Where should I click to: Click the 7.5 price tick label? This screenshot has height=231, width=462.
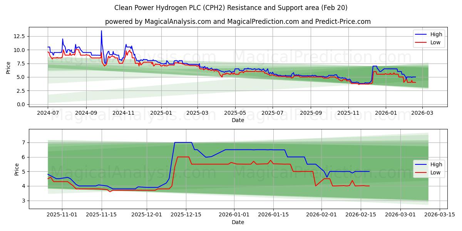pyautogui.click(x=21, y=64)
